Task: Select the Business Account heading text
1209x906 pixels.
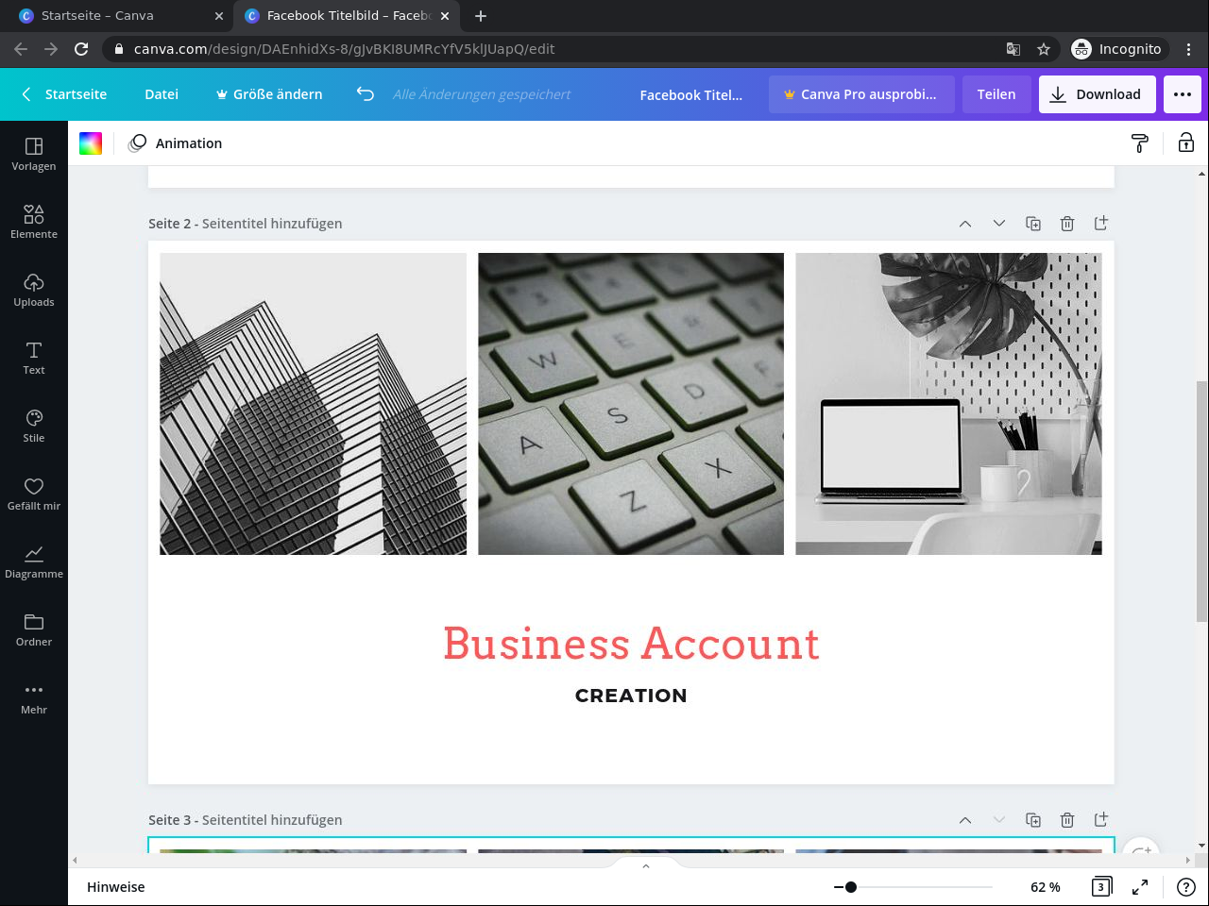Action: 631,644
